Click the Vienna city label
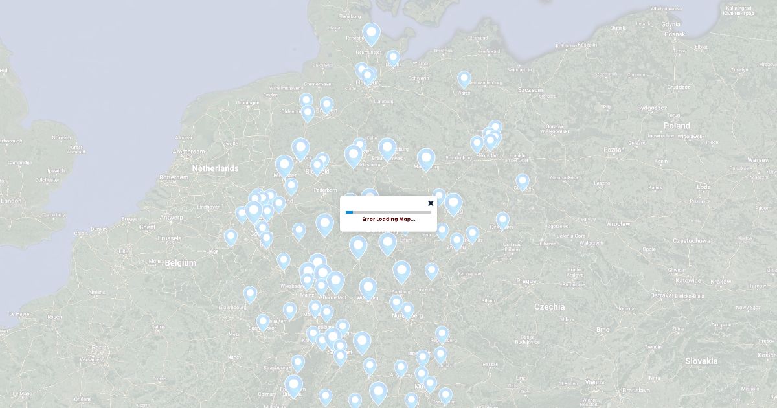777x408 pixels. pyautogui.click(x=593, y=383)
